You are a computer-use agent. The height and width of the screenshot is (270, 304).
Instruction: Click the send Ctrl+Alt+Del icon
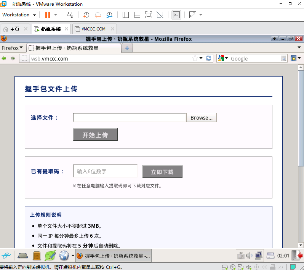click(70, 15)
